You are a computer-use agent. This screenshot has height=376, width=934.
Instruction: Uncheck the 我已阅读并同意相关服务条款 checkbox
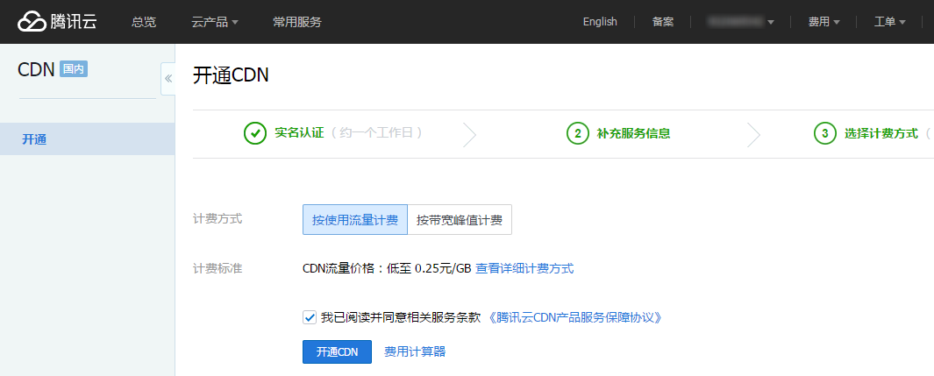[310, 317]
